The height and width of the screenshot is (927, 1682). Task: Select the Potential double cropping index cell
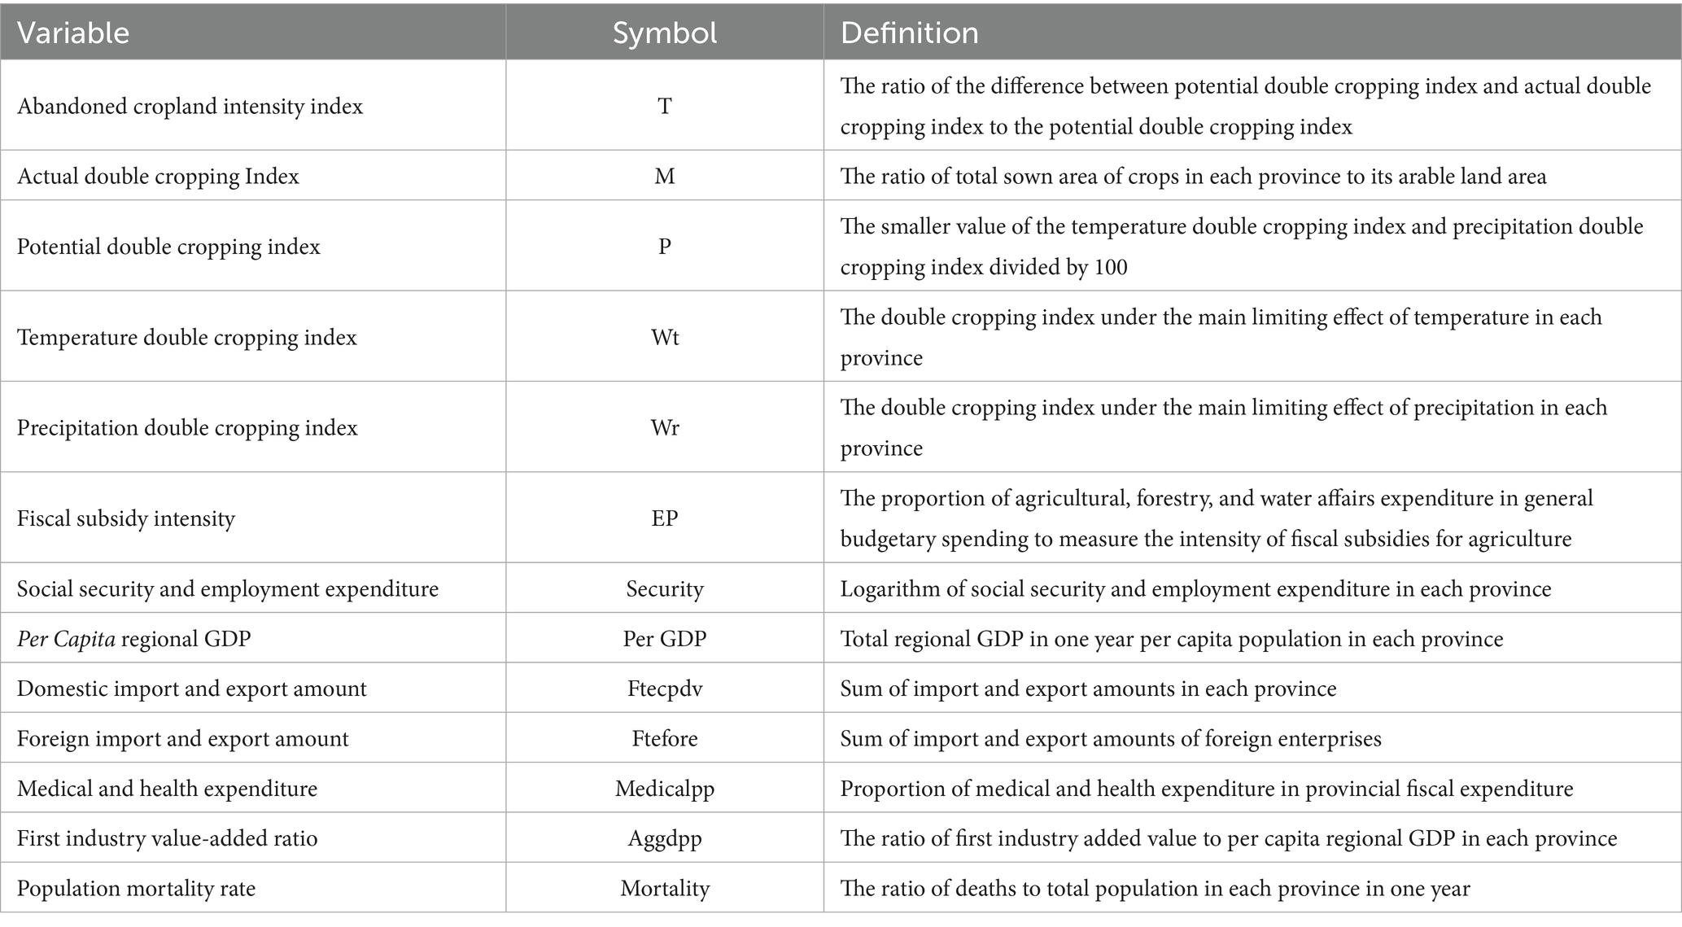click(x=168, y=247)
